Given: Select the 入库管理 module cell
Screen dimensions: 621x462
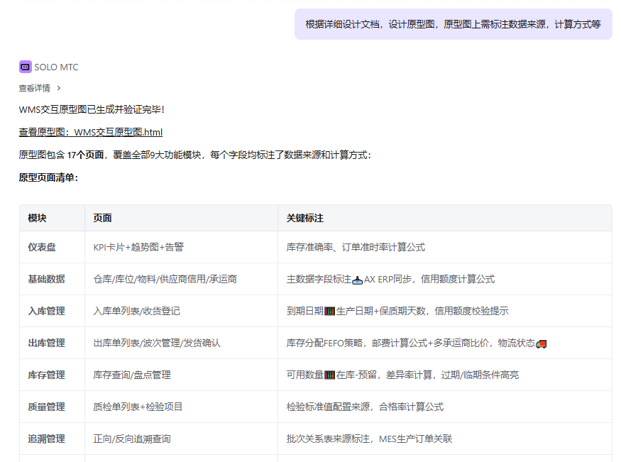Looking at the screenshot, I should pos(46,312).
